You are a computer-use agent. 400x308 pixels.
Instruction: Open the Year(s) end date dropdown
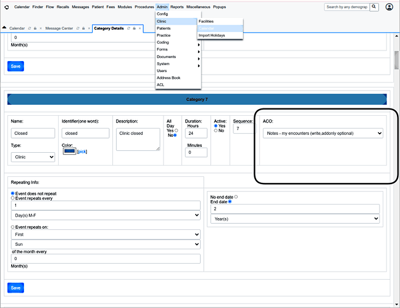click(295, 219)
